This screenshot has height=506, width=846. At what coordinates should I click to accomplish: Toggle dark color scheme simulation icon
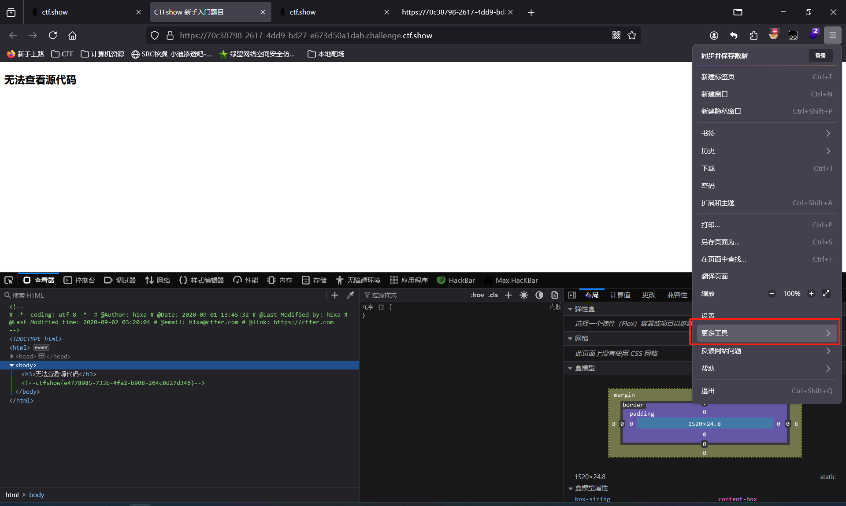[x=539, y=295]
